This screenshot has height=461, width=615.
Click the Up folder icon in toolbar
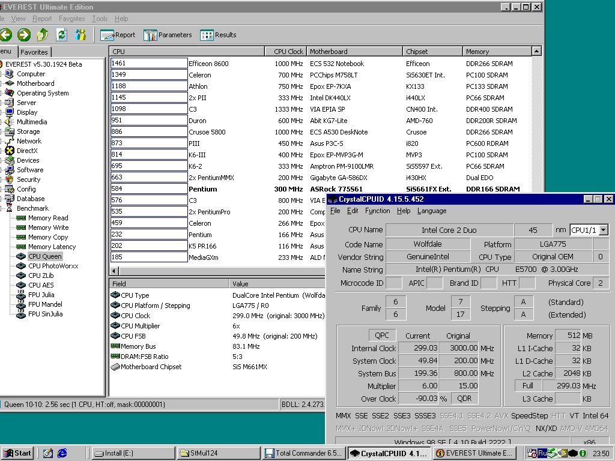pyautogui.click(x=43, y=35)
